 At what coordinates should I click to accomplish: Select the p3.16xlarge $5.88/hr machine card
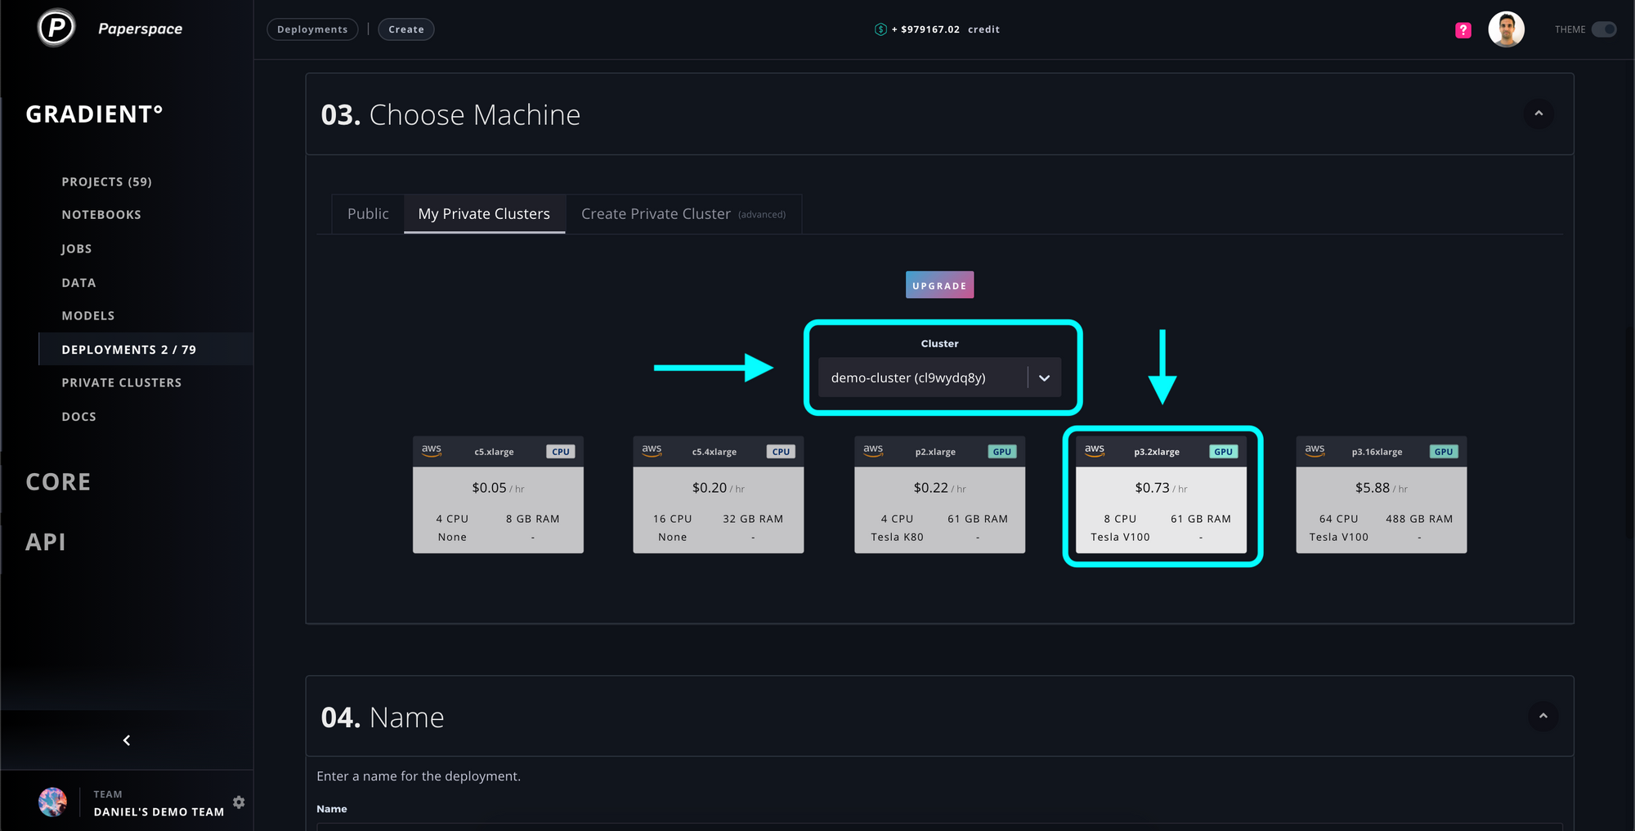click(x=1382, y=494)
